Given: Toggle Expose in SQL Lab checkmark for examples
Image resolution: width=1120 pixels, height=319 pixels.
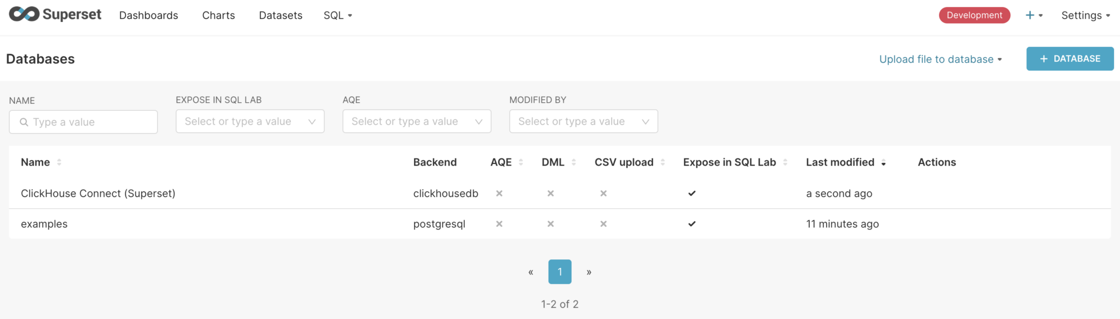Looking at the screenshot, I should pos(692,224).
